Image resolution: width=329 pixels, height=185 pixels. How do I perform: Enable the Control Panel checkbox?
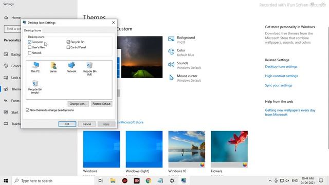coord(68,47)
